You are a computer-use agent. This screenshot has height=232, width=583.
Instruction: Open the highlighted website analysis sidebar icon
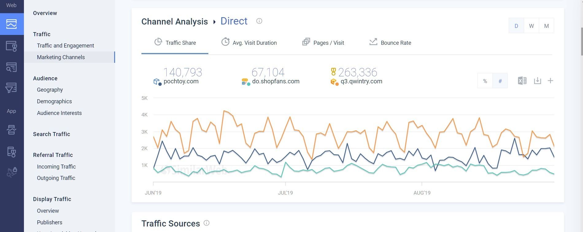point(11,24)
